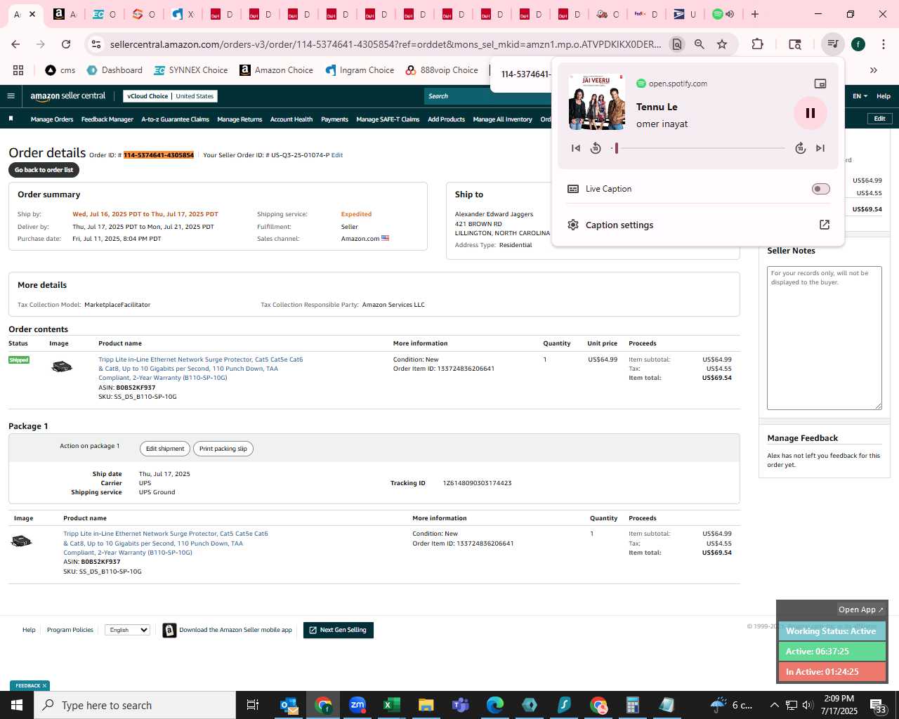Toggle the Live Caption switch
The width and height of the screenshot is (899, 719).
point(820,189)
